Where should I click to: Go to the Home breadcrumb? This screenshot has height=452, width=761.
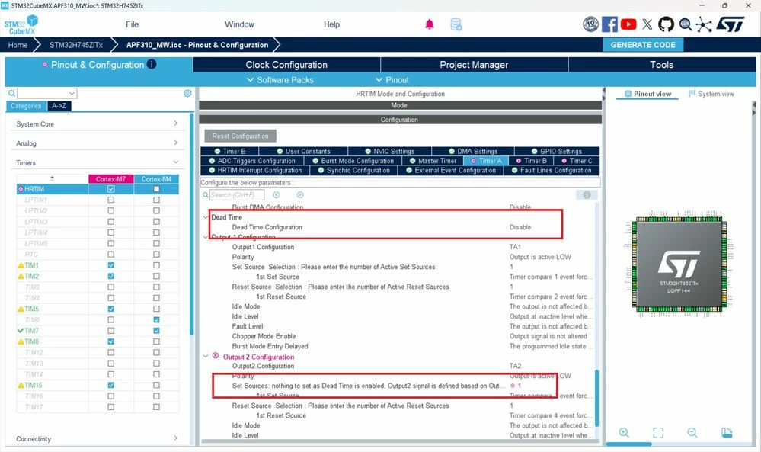pyautogui.click(x=18, y=45)
